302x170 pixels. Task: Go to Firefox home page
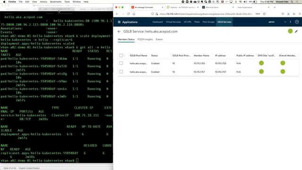[x=134, y=14]
